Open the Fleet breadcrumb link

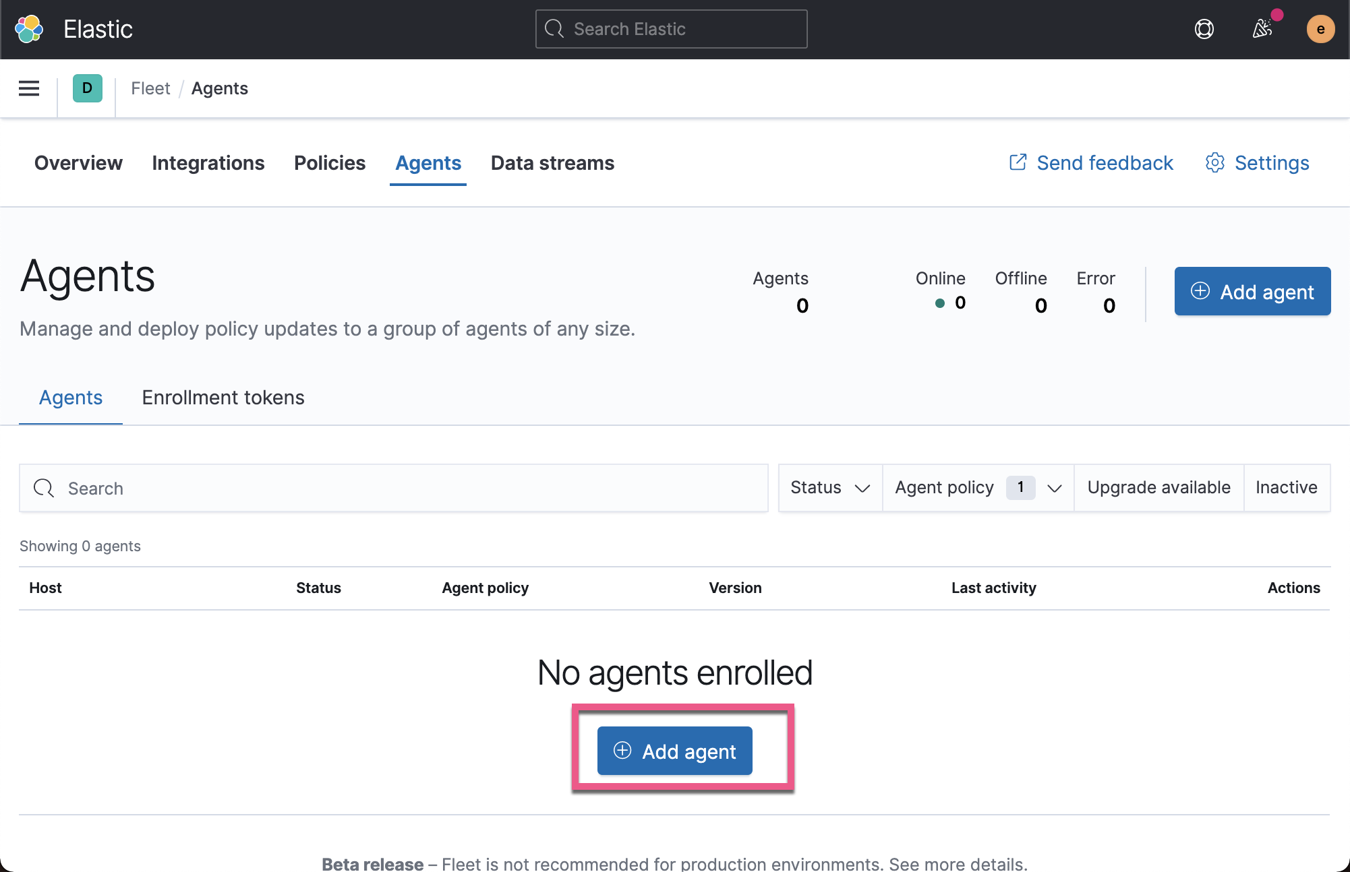tap(150, 88)
